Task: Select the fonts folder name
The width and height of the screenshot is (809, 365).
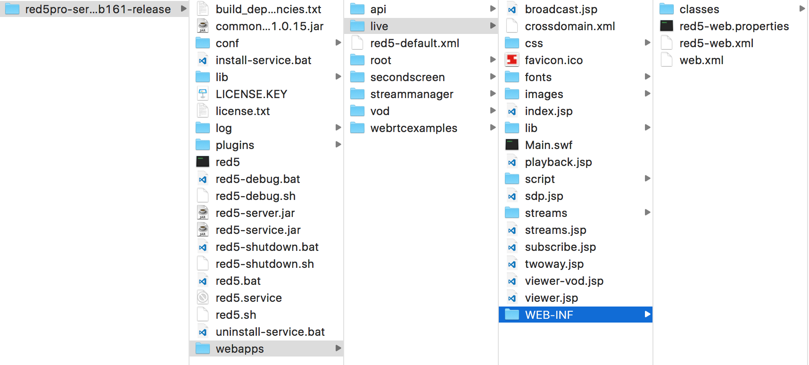Action: (x=538, y=77)
